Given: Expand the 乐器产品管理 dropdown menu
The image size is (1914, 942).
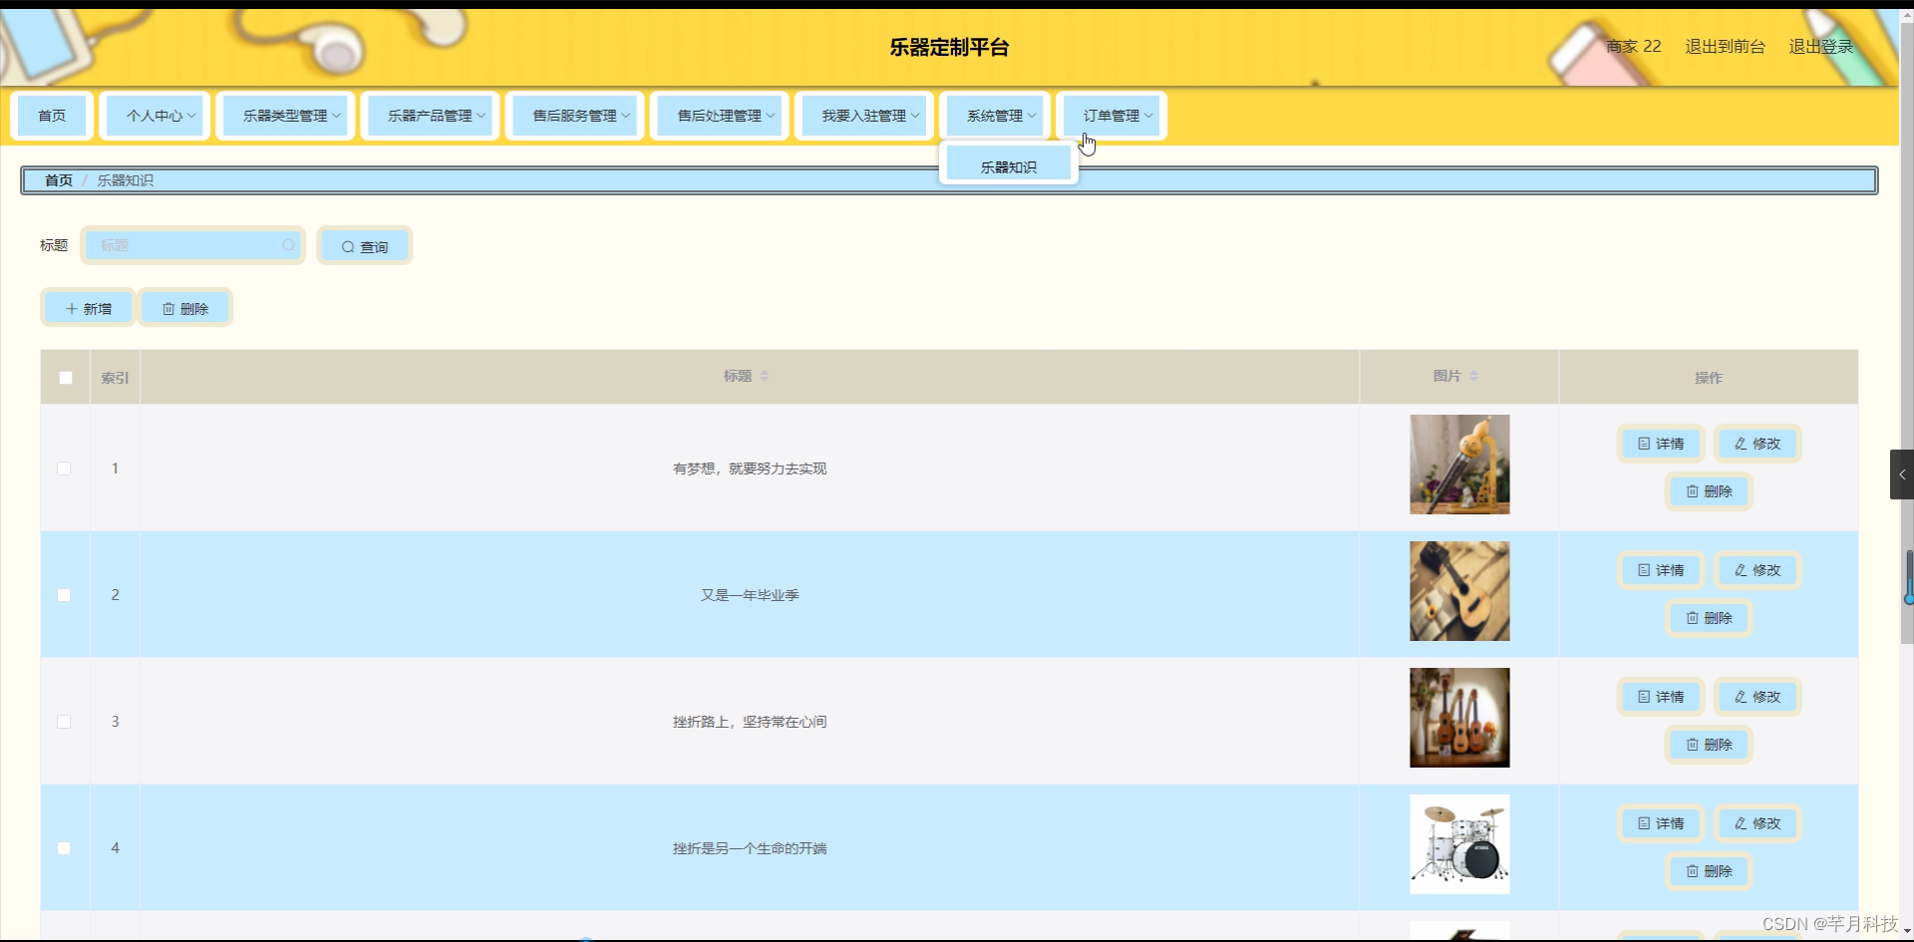Looking at the screenshot, I should (x=430, y=115).
